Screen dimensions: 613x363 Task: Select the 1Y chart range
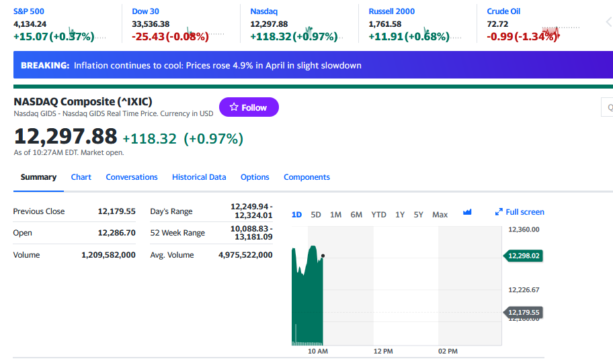(x=399, y=215)
